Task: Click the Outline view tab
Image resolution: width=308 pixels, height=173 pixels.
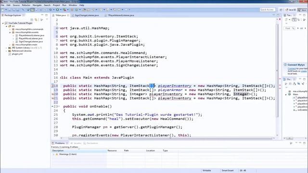Action: [289, 79]
